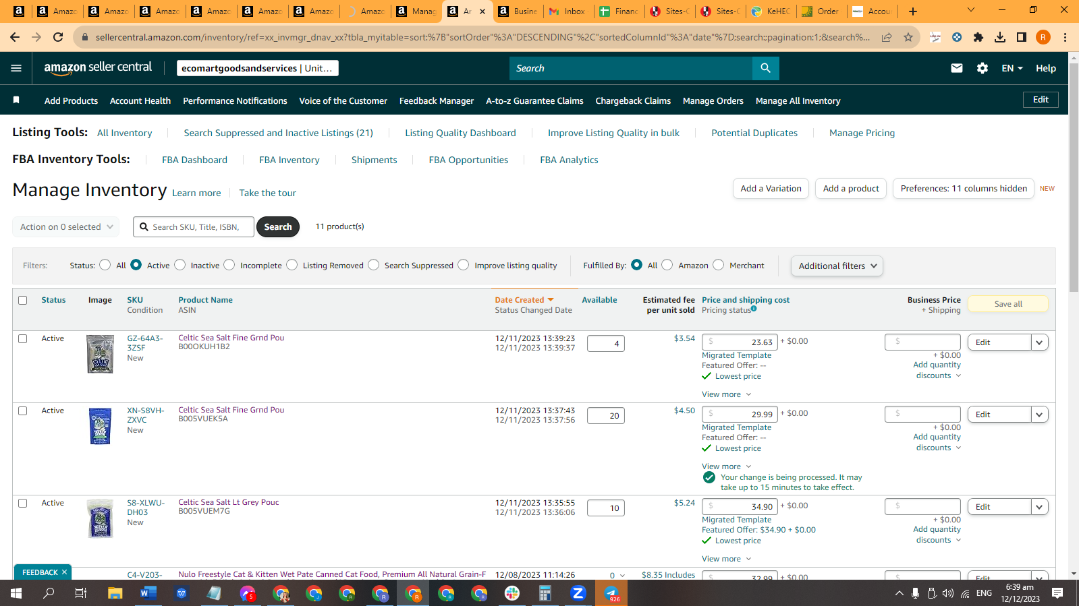Open the Chrome Downloads icon

pos(1000,37)
